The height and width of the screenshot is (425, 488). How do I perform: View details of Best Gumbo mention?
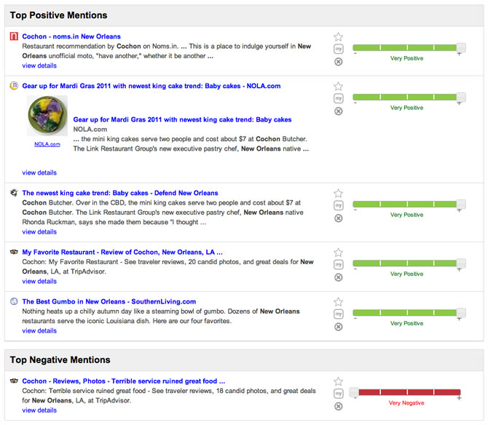[39, 330]
